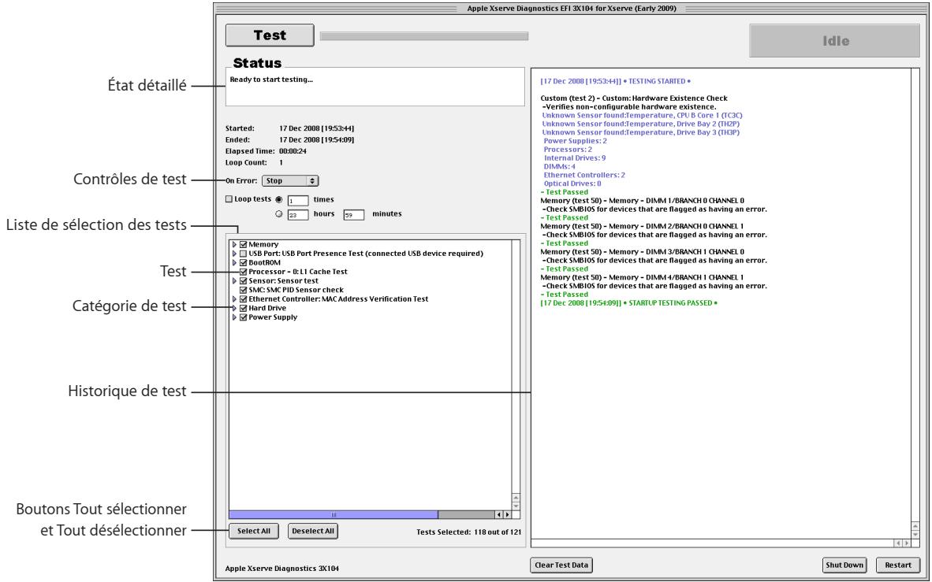Click the test progress bar

423,36
